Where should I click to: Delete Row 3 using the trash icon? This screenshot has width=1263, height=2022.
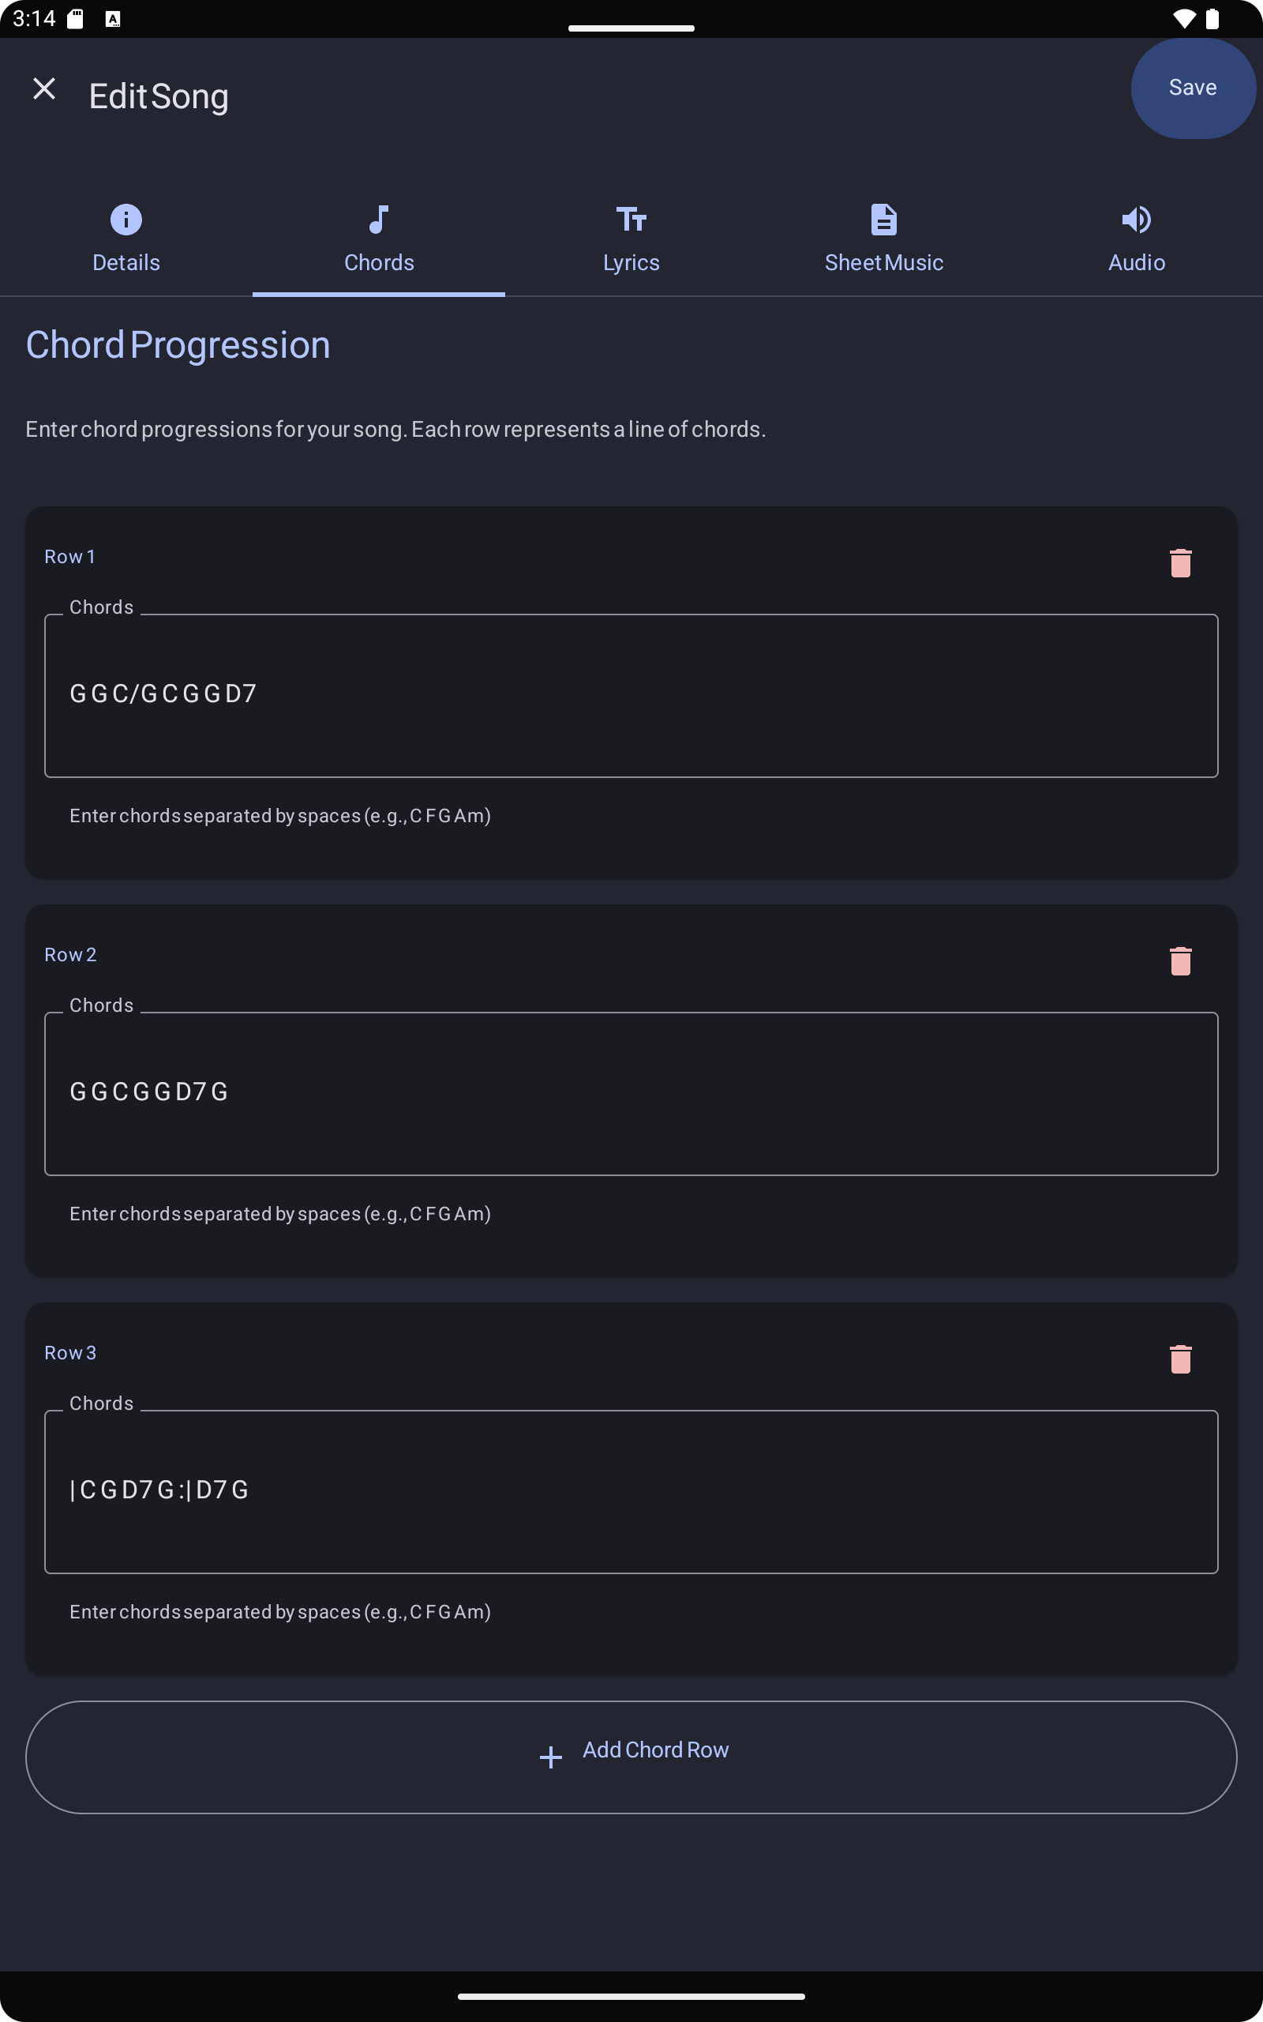click(x=1180, y=1359)
